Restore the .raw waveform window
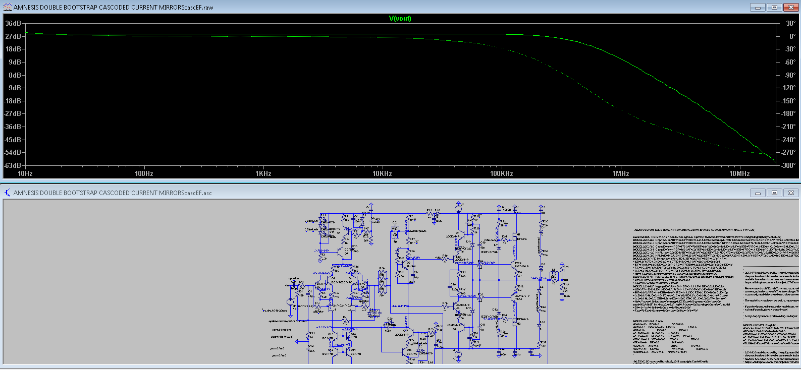The height and width of the screenshot is (370, 801). 774,7
